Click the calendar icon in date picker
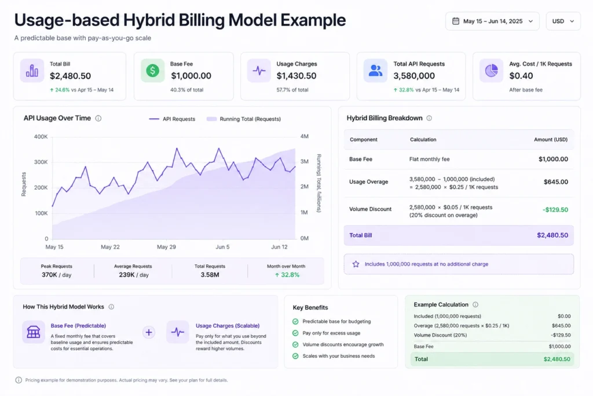Image resolution: width=593 pixels, height=396 pixels. coord(456,21)
